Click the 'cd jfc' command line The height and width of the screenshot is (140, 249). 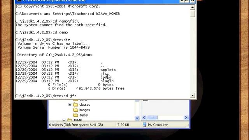(46, 96)
